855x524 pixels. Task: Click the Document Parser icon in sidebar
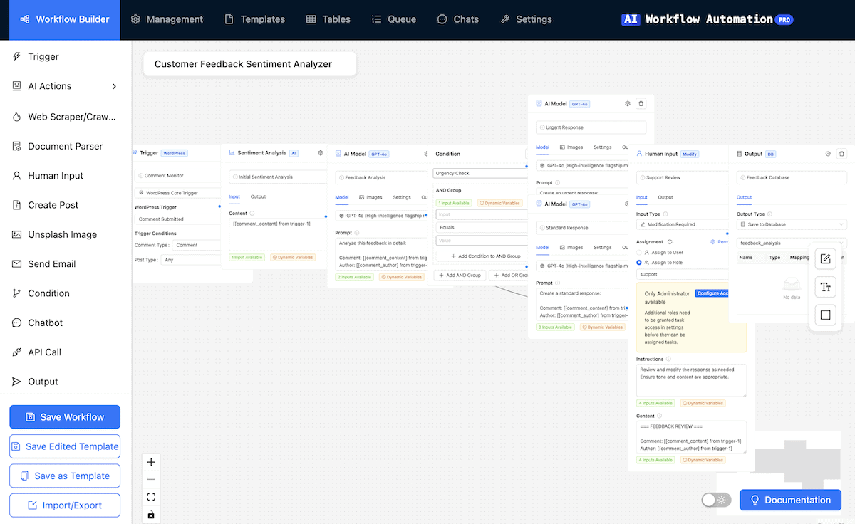tap(16, 146)
